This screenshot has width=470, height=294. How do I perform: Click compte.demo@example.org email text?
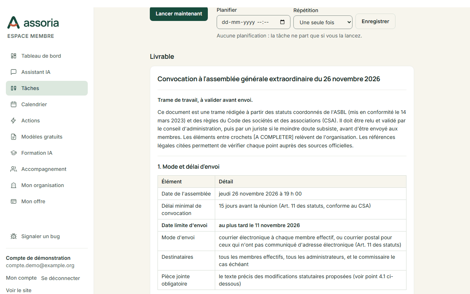40,265
